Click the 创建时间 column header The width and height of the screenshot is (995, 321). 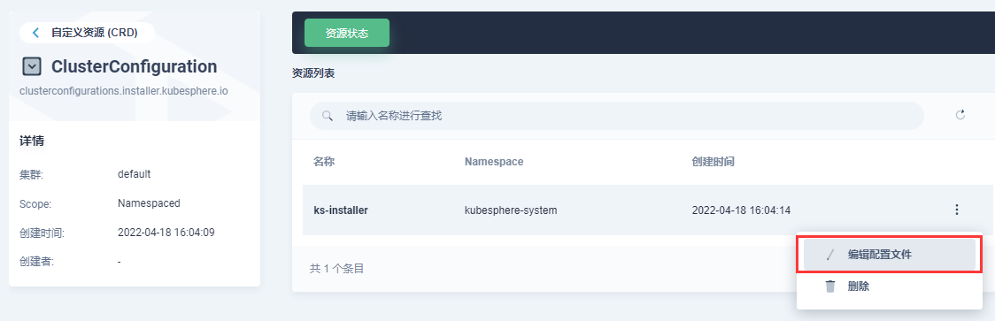pyautogui.click(x=713, y=162)
